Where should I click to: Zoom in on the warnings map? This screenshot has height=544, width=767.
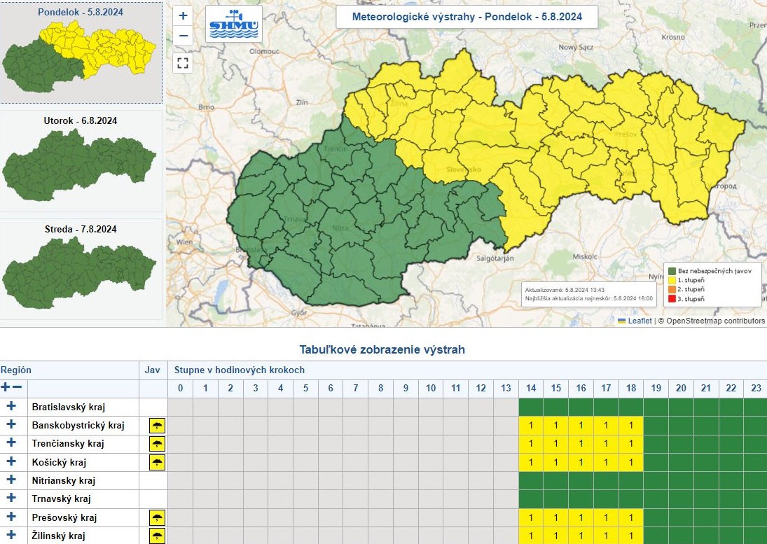(183, 15)
